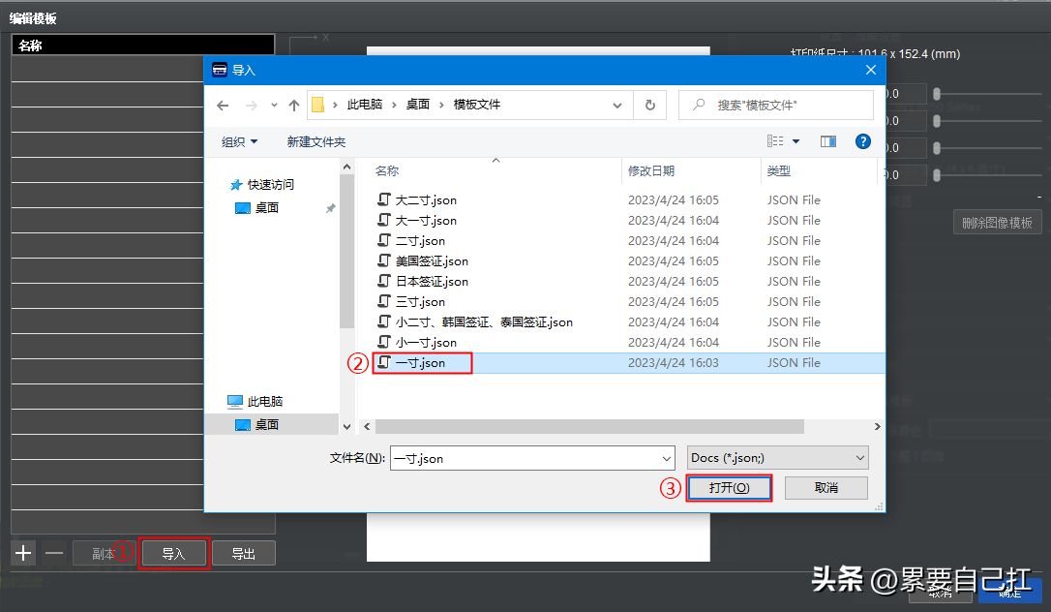Viewport: 1051px width, 612px height.
Task: Open the help question mark icon
Action: [x=862, y=141]
